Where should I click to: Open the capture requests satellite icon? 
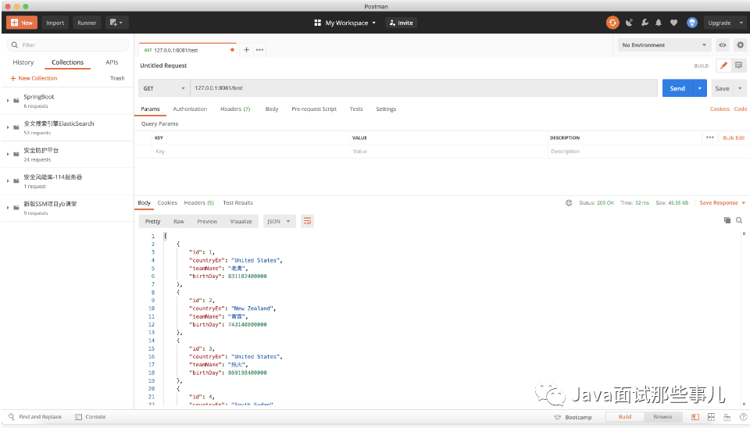pos(630,23)
